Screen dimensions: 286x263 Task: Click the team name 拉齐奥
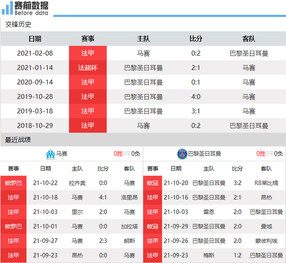tap(77, 183)
